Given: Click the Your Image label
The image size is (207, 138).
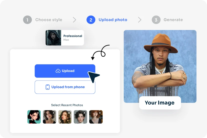Looking at the screenshot, I should [x=160, y=103].
